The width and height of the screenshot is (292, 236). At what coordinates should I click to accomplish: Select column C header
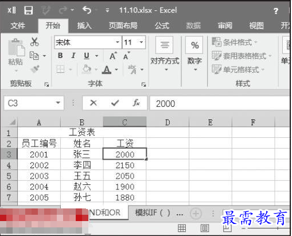coord(124,122)
